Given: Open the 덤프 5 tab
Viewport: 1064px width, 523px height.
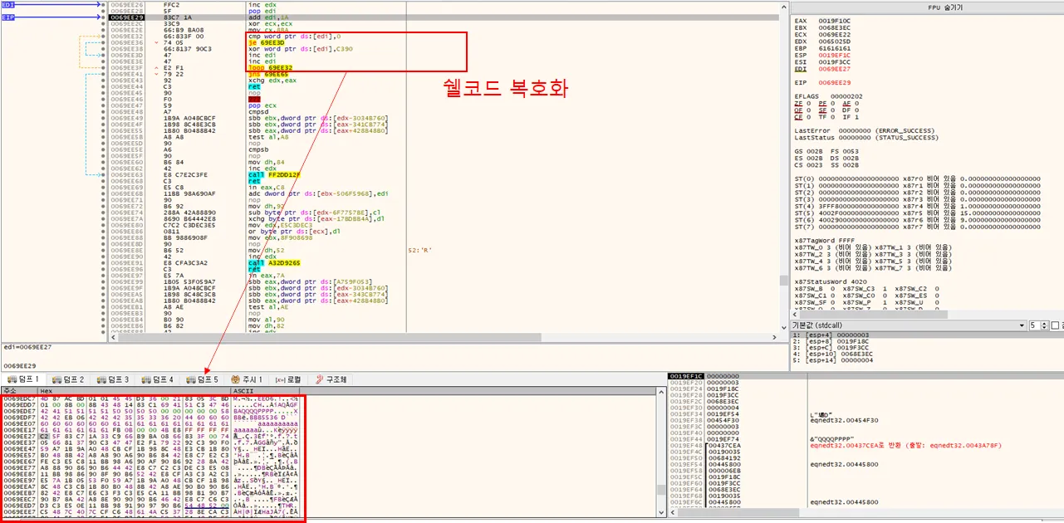Looking at the screenshot, I should pos(203,379).
